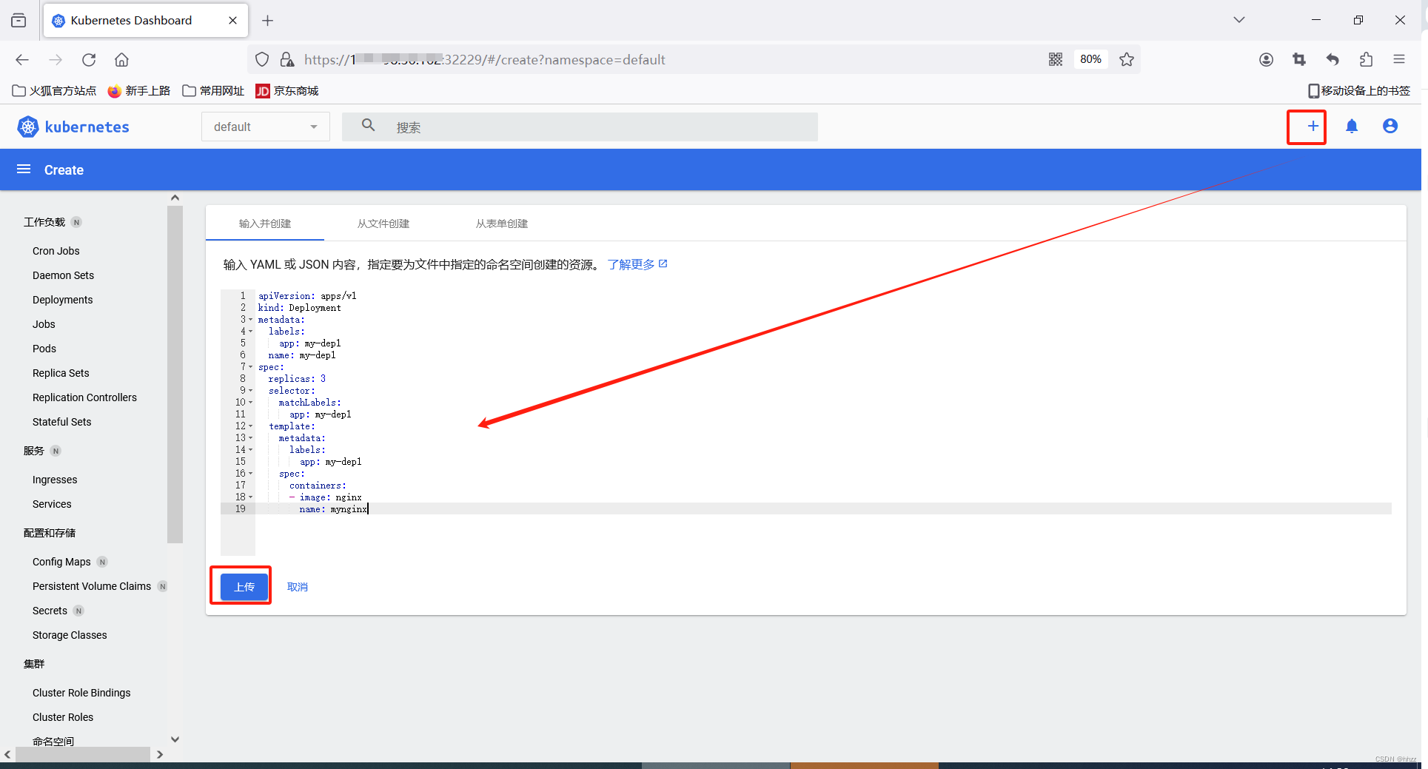Open 移动设备上的书签 folder
Screen dimensions: 1428x769
[x=1359, y=91]
